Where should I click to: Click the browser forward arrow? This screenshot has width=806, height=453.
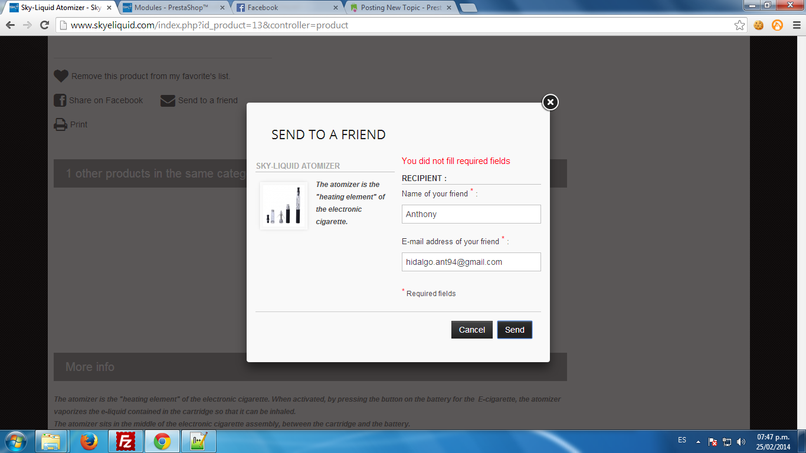[27, 25]
